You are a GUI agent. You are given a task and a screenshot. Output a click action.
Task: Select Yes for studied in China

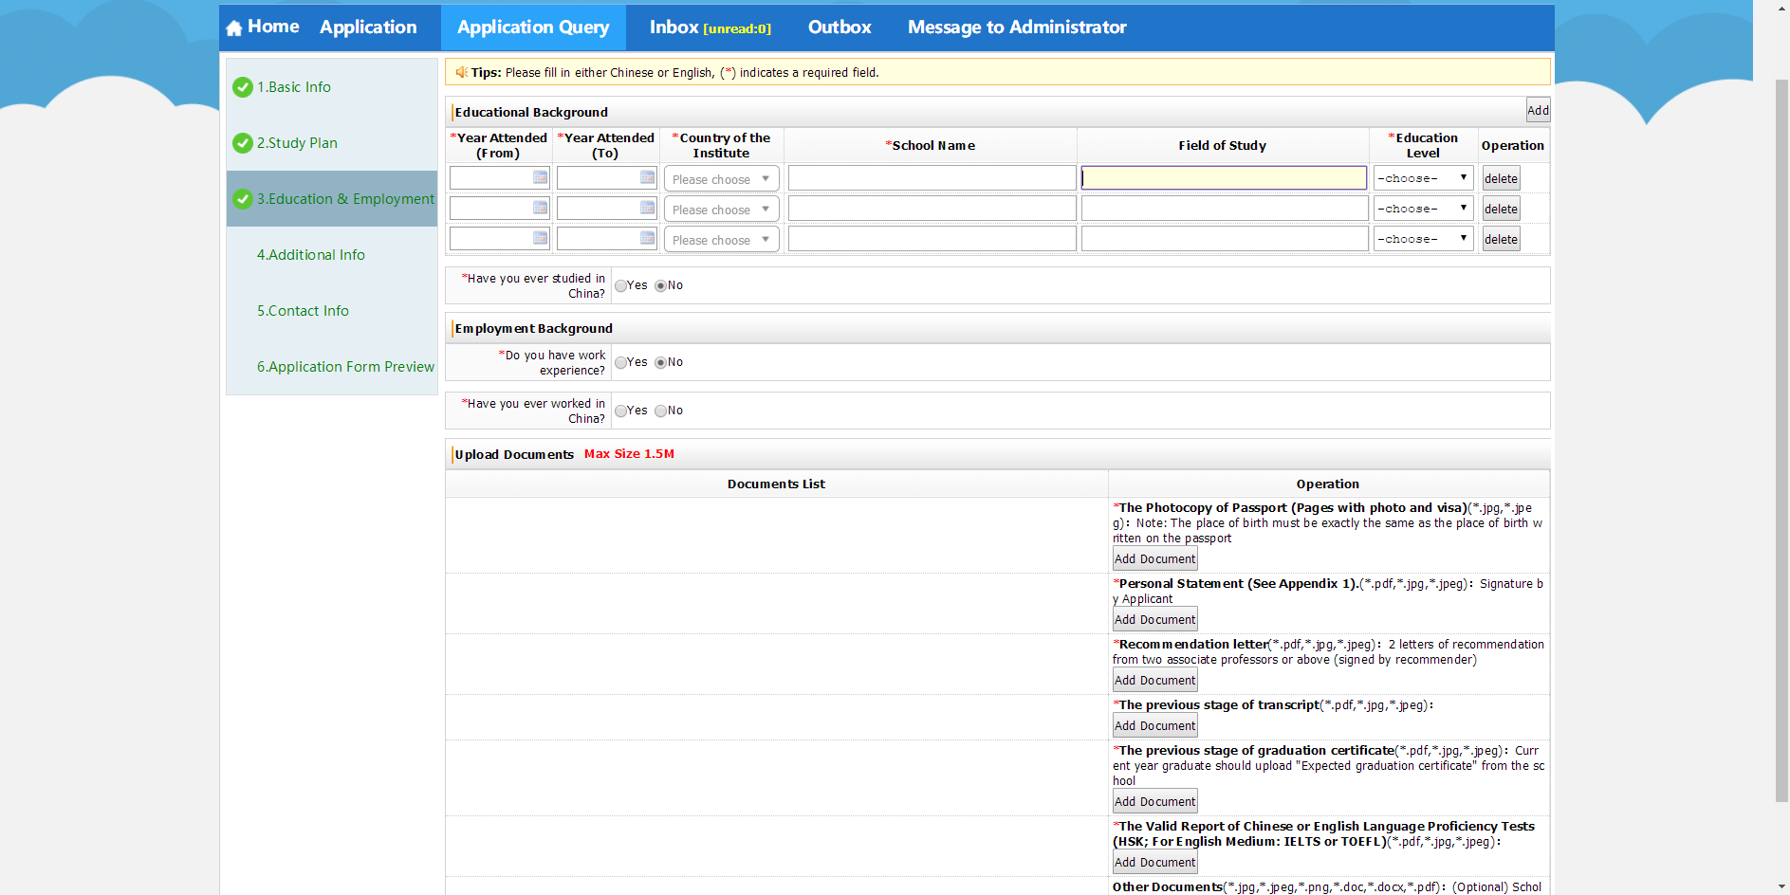(620, 285)
